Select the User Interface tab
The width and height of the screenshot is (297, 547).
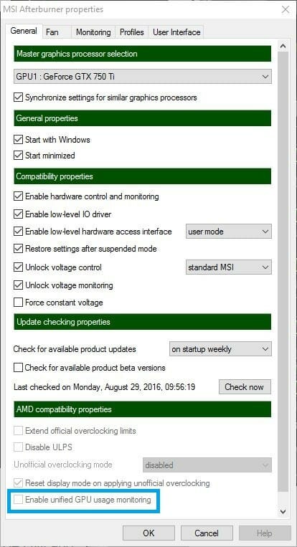pyautogui.click(x=176, y=32)
